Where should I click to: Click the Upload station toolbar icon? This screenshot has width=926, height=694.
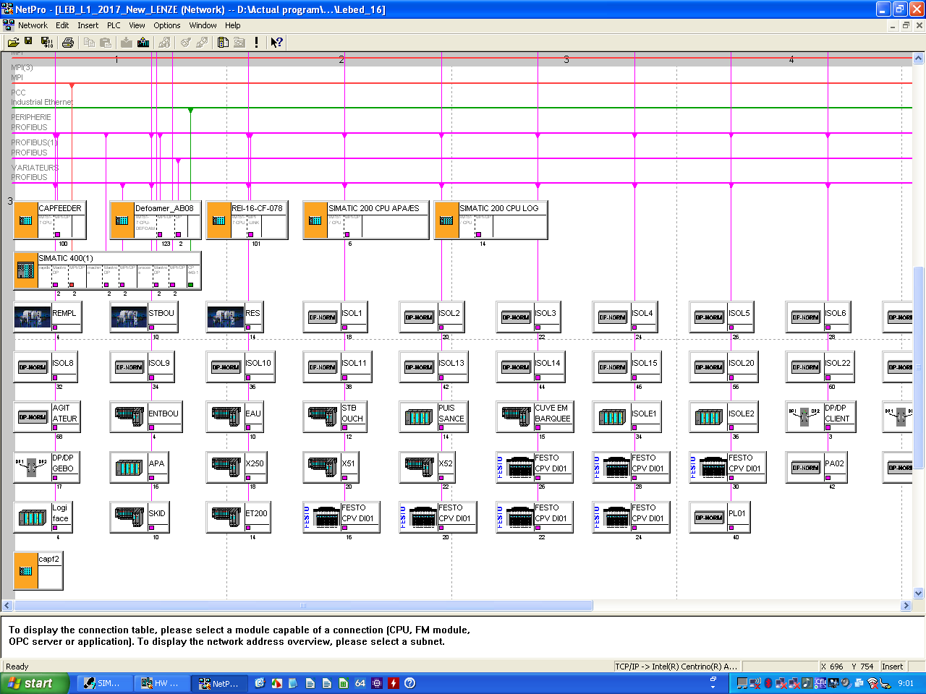(x=143, y=43)
